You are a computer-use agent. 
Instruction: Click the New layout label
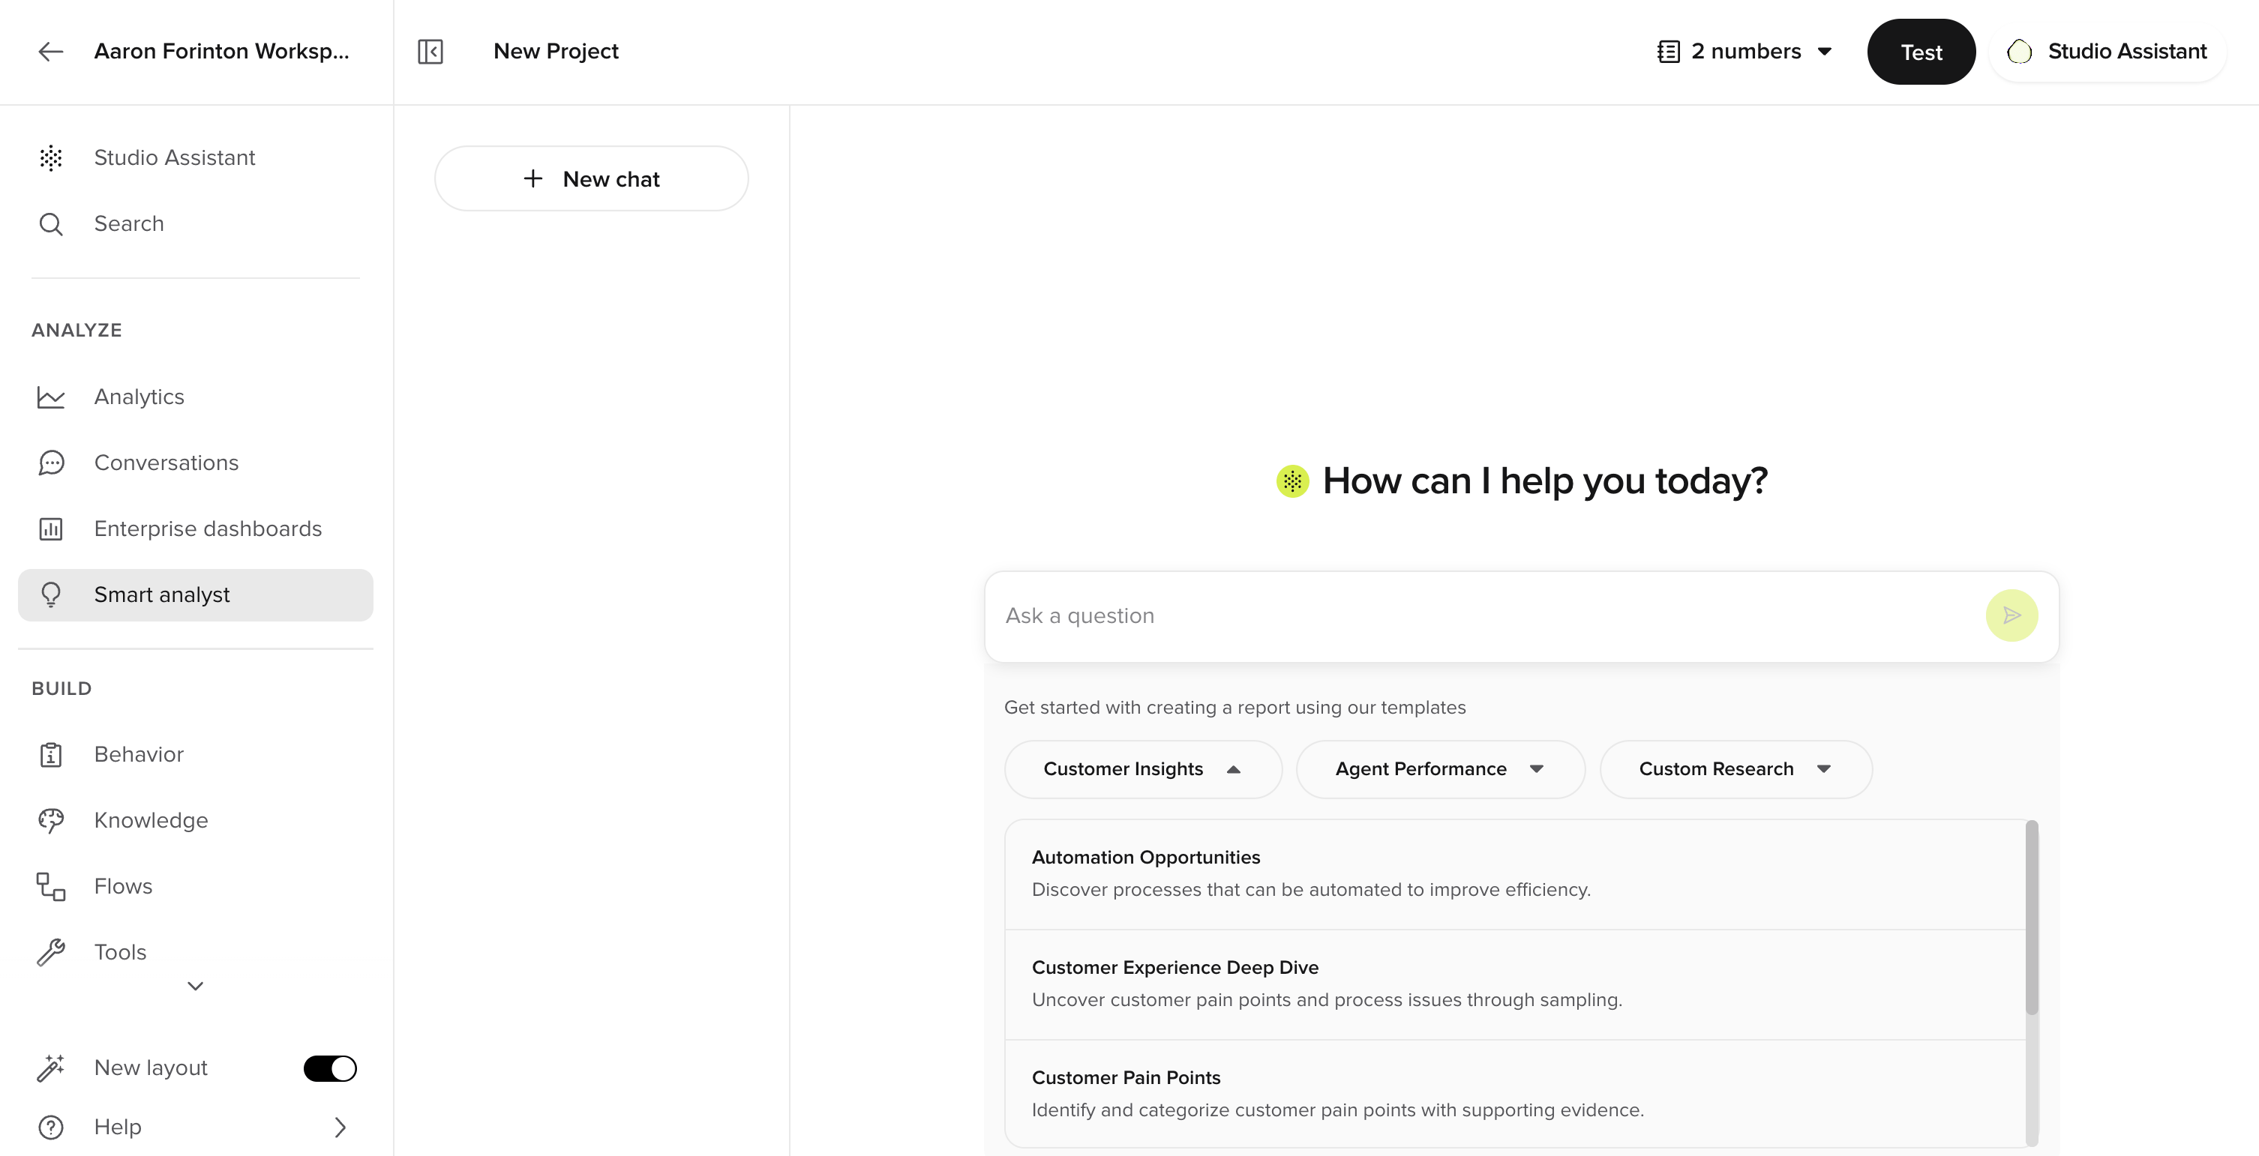pyautogui.click(x=151, y=1068)
